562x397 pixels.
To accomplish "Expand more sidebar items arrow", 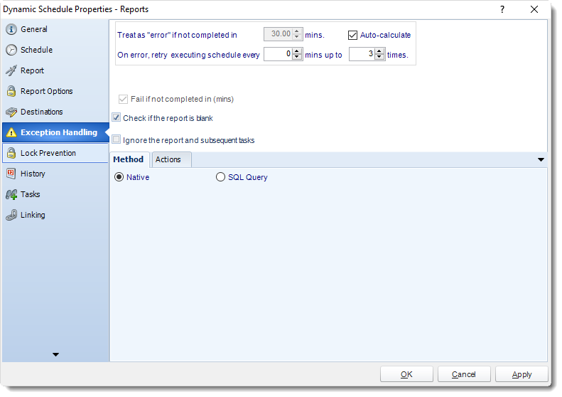I will pos(55,354).
